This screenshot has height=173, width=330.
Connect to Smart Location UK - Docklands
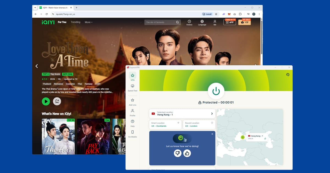click(166, 124)
